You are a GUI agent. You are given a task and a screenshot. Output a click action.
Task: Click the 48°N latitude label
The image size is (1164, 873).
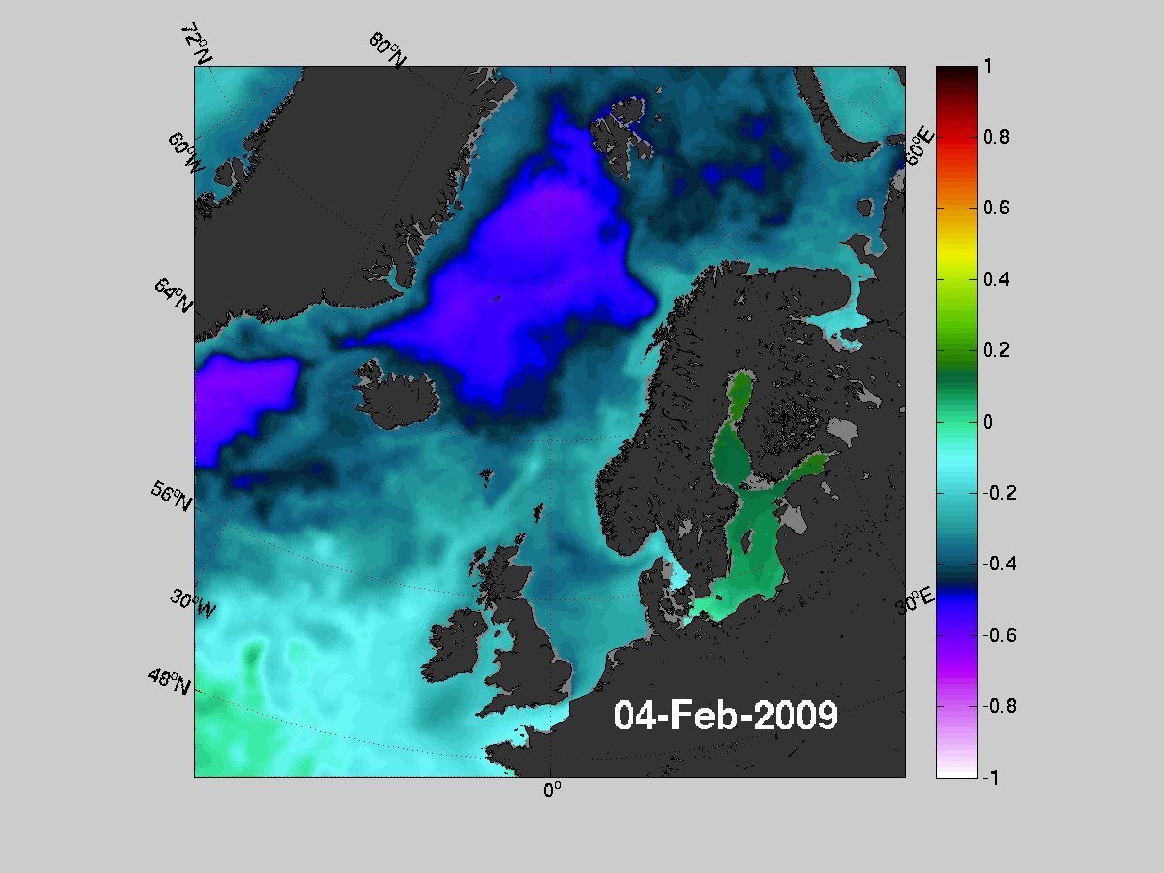click(170, 680)
